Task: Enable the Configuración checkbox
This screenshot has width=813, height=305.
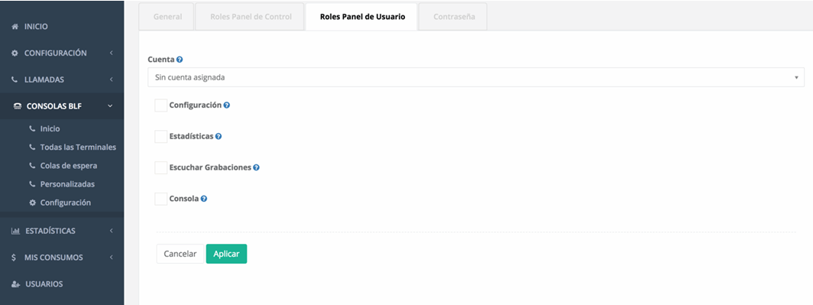Action: (160, 105)
